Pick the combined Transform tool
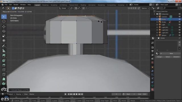Image resolution: width=182 pixels, height=102 pixels. click(x=4, y=41)
